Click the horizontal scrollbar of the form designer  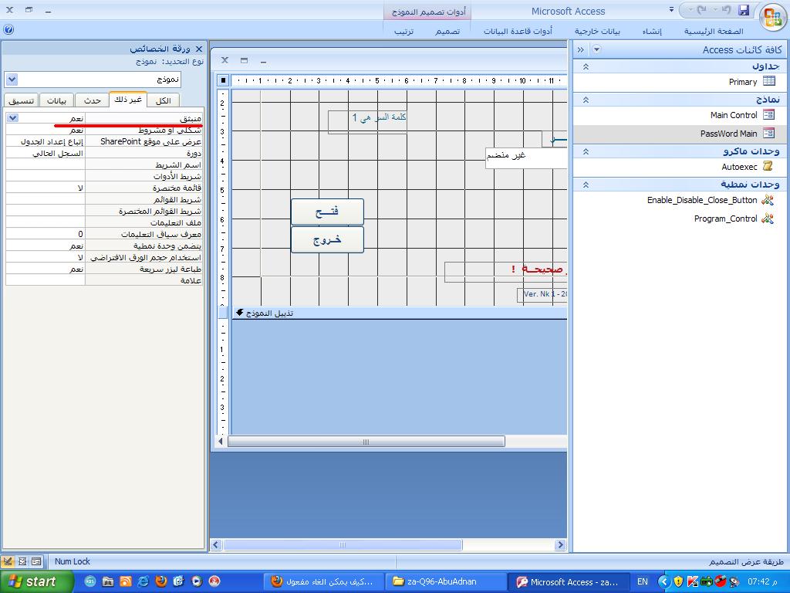point(366,442)
